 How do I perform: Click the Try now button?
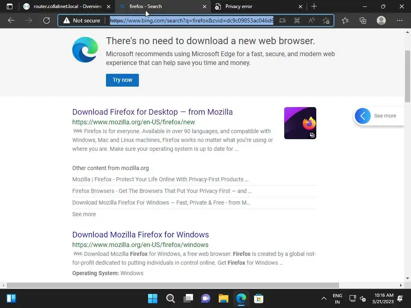(x=122, y=80)
